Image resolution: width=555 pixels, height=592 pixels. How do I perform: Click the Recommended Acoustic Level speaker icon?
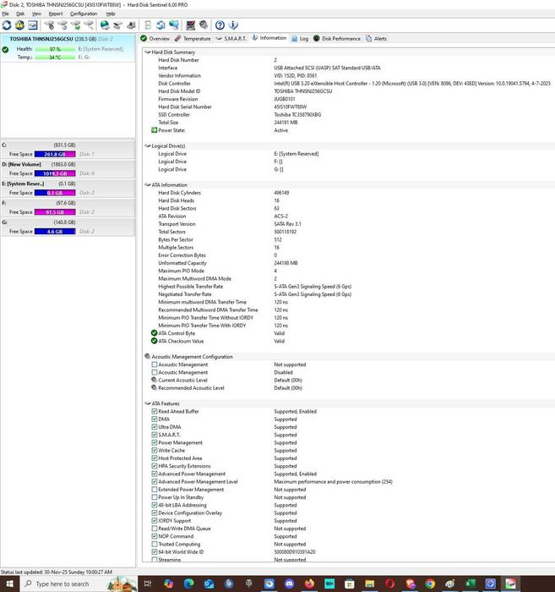[x=154, y=387]
